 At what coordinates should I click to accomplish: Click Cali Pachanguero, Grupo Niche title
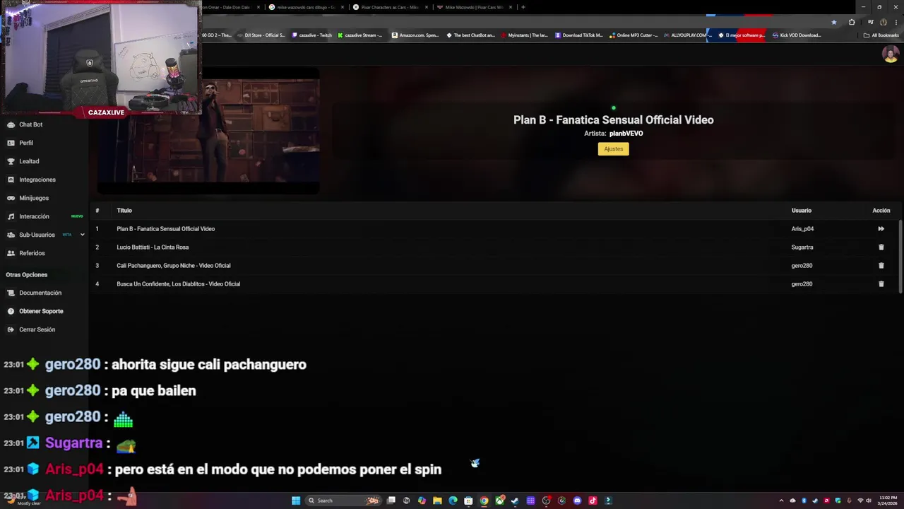point(173,266)
